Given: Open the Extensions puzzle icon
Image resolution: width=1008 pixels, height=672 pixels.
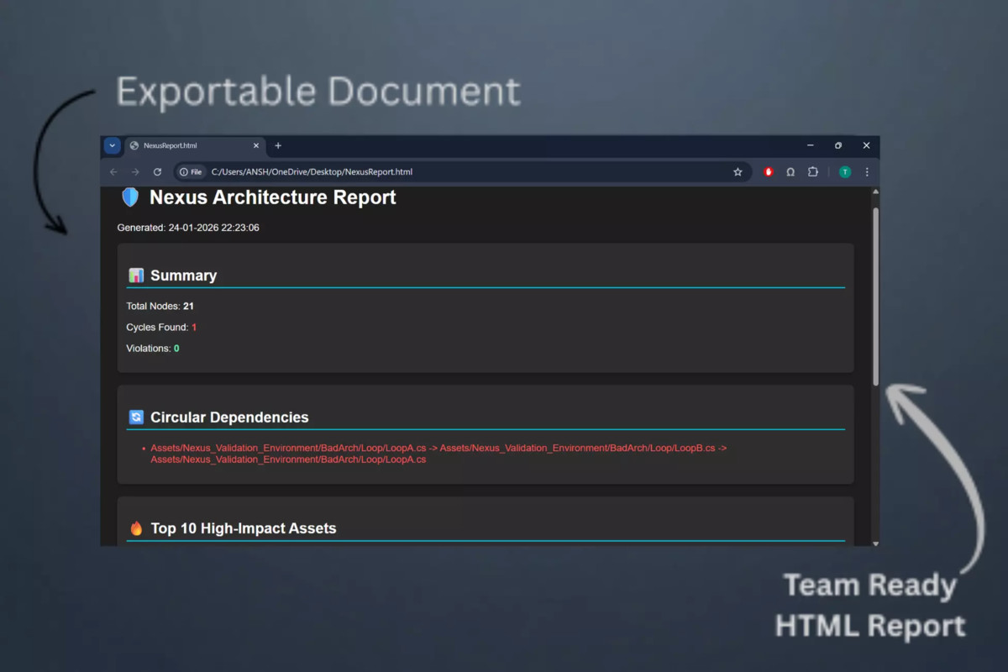Looking at the screenshot, I should 812,172.
